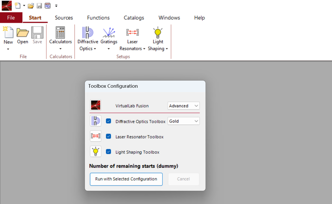The width and height of the screenshot is (332, 204).
Task: Click the Open folder icon in ribbon
Action: coord(23,33)
